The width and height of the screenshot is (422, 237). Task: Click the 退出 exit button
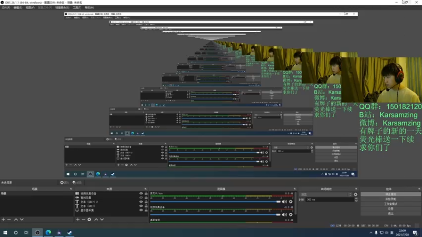pyautogui.click(x=390, y=214)
